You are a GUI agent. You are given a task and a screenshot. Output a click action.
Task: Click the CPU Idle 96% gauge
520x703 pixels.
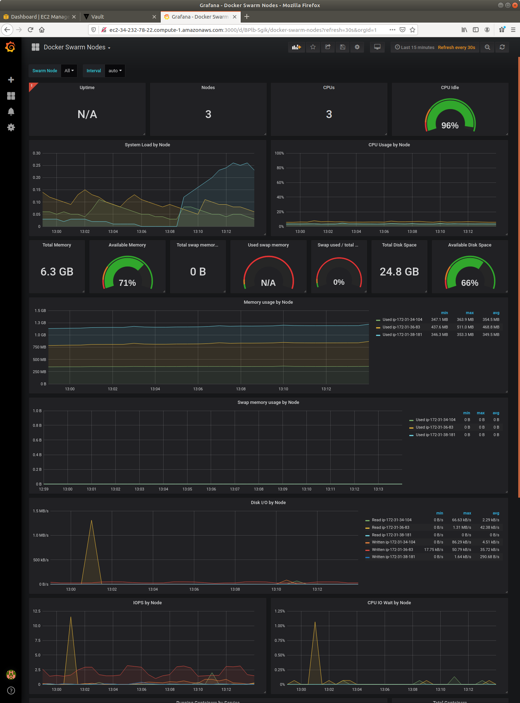coord(450,116)
